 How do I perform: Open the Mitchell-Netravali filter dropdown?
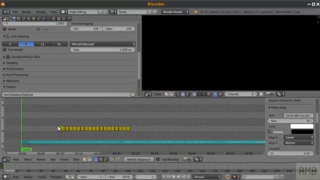[x=102, y=44]
